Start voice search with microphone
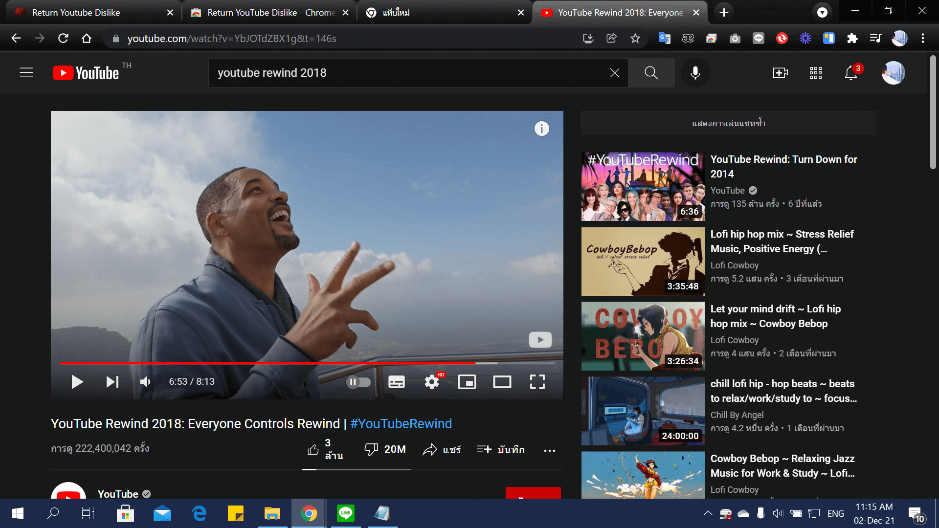Screen dimensions: 939x528 pos(695,73)
